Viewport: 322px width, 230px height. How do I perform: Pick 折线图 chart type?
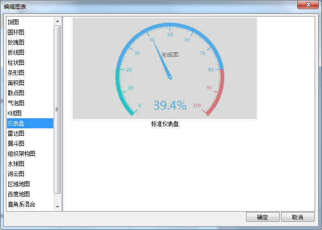16,52
